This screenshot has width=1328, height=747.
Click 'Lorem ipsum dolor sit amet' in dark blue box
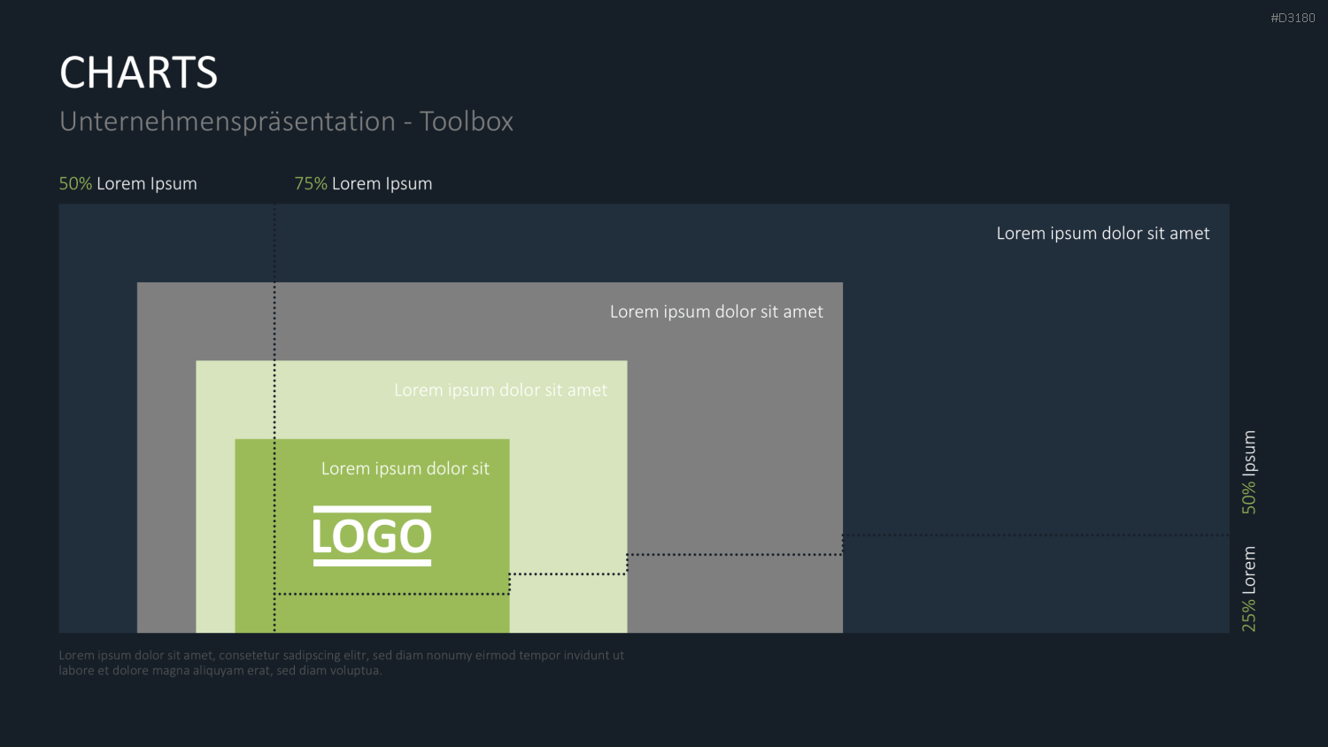1102,233
